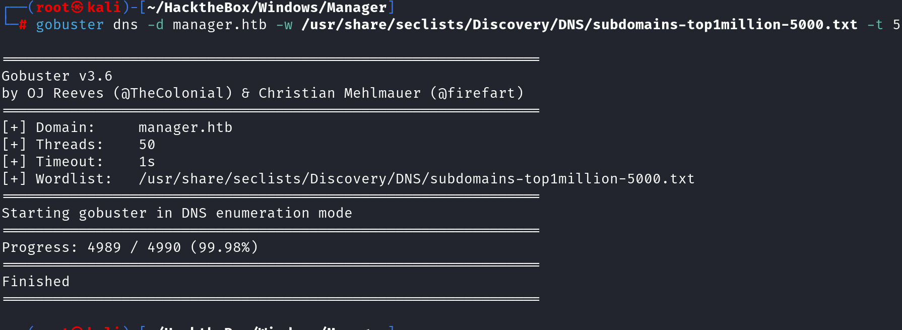Screen dimensions: 902x330
Task: Click the Timeout value 1s
Action: pyautogui.click(x=147, y=162)
